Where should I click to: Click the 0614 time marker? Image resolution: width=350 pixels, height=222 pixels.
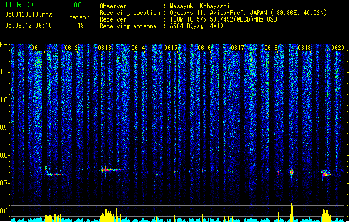(x=138, y=48)
